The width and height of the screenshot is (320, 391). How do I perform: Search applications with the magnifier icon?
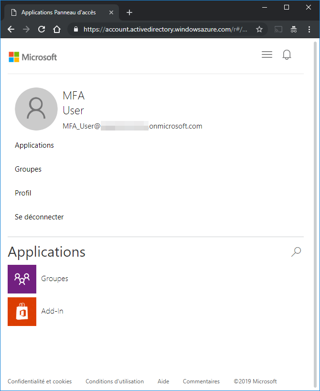[x=296, y=251]
